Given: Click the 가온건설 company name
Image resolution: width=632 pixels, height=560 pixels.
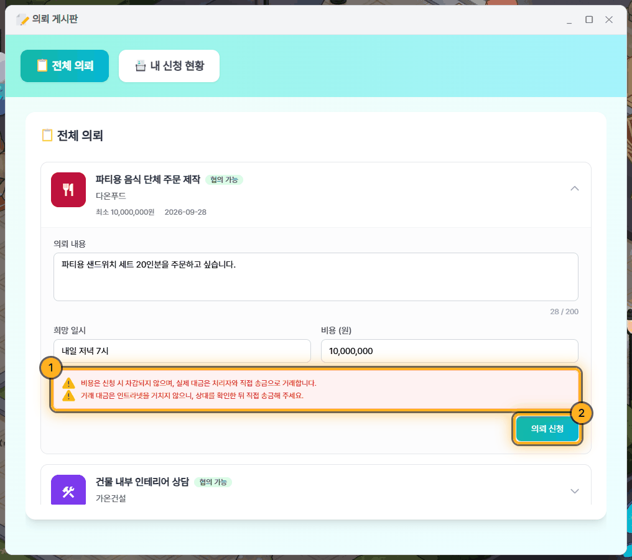Looking at the screenshot, I should (x=111, y=498).
